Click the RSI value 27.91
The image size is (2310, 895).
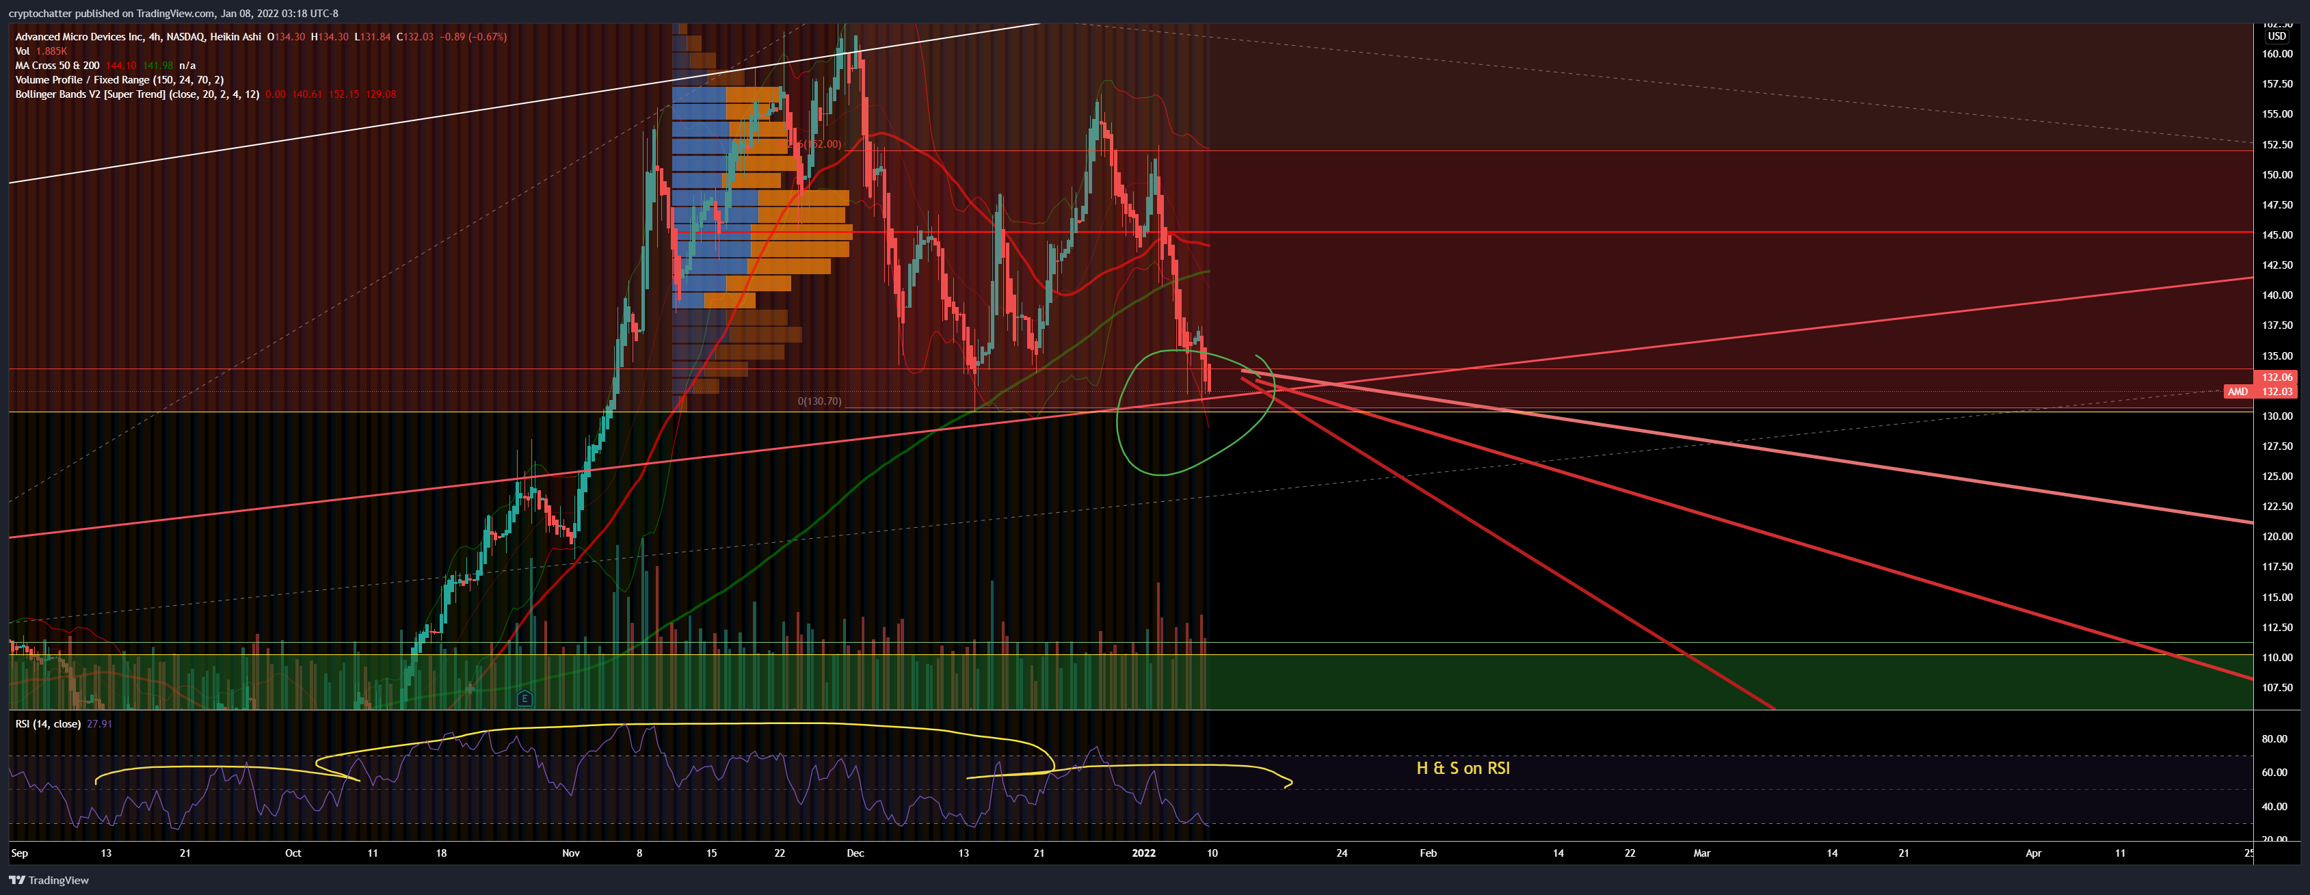100,723
